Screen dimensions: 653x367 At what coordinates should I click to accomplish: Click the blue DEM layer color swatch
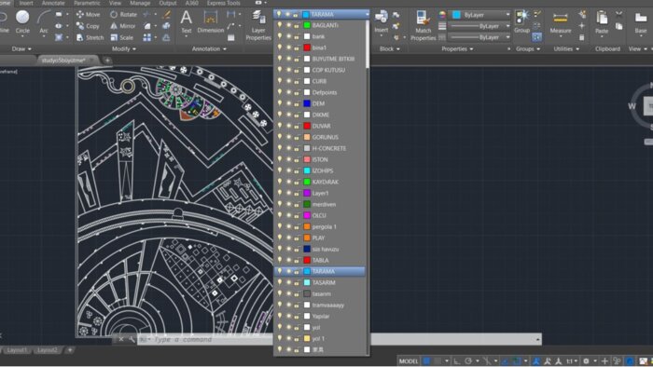307,103
